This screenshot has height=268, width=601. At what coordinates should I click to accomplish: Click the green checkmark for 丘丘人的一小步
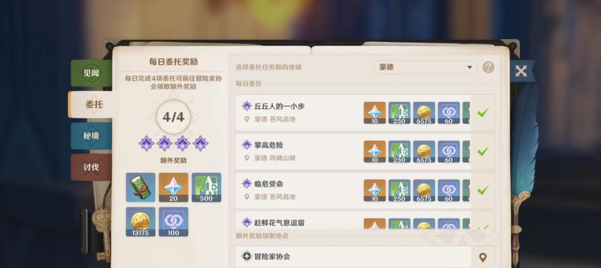click(483, 113)
